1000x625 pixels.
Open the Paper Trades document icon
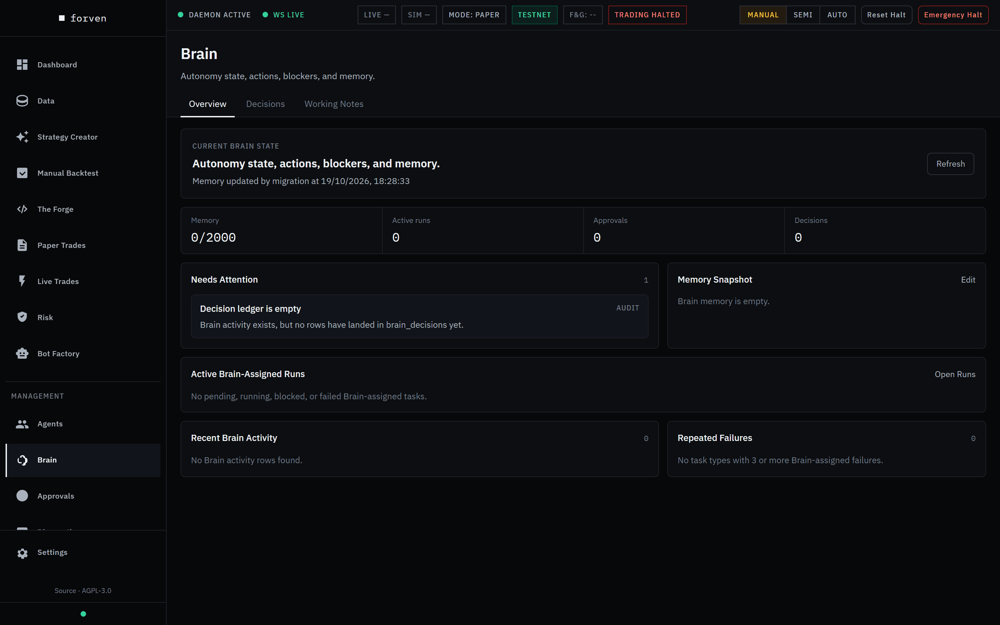coord(22,245)
